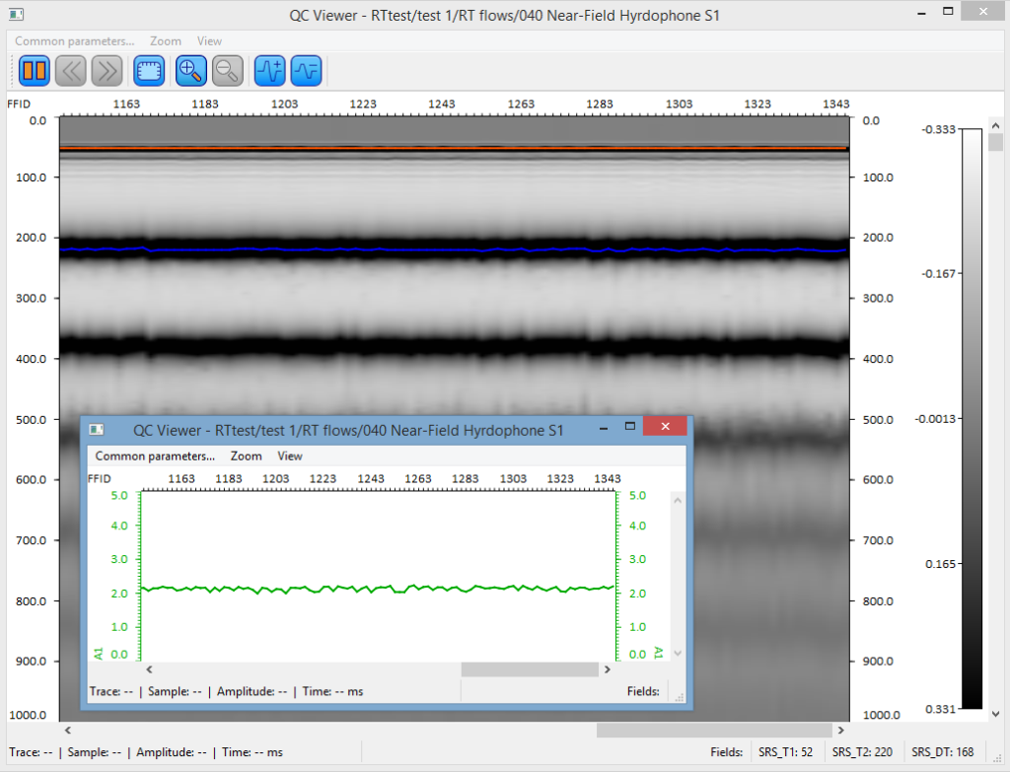Click the SRS_DT: 168 status field
This screenshot has width=1010, height=772.
[942, 751]
